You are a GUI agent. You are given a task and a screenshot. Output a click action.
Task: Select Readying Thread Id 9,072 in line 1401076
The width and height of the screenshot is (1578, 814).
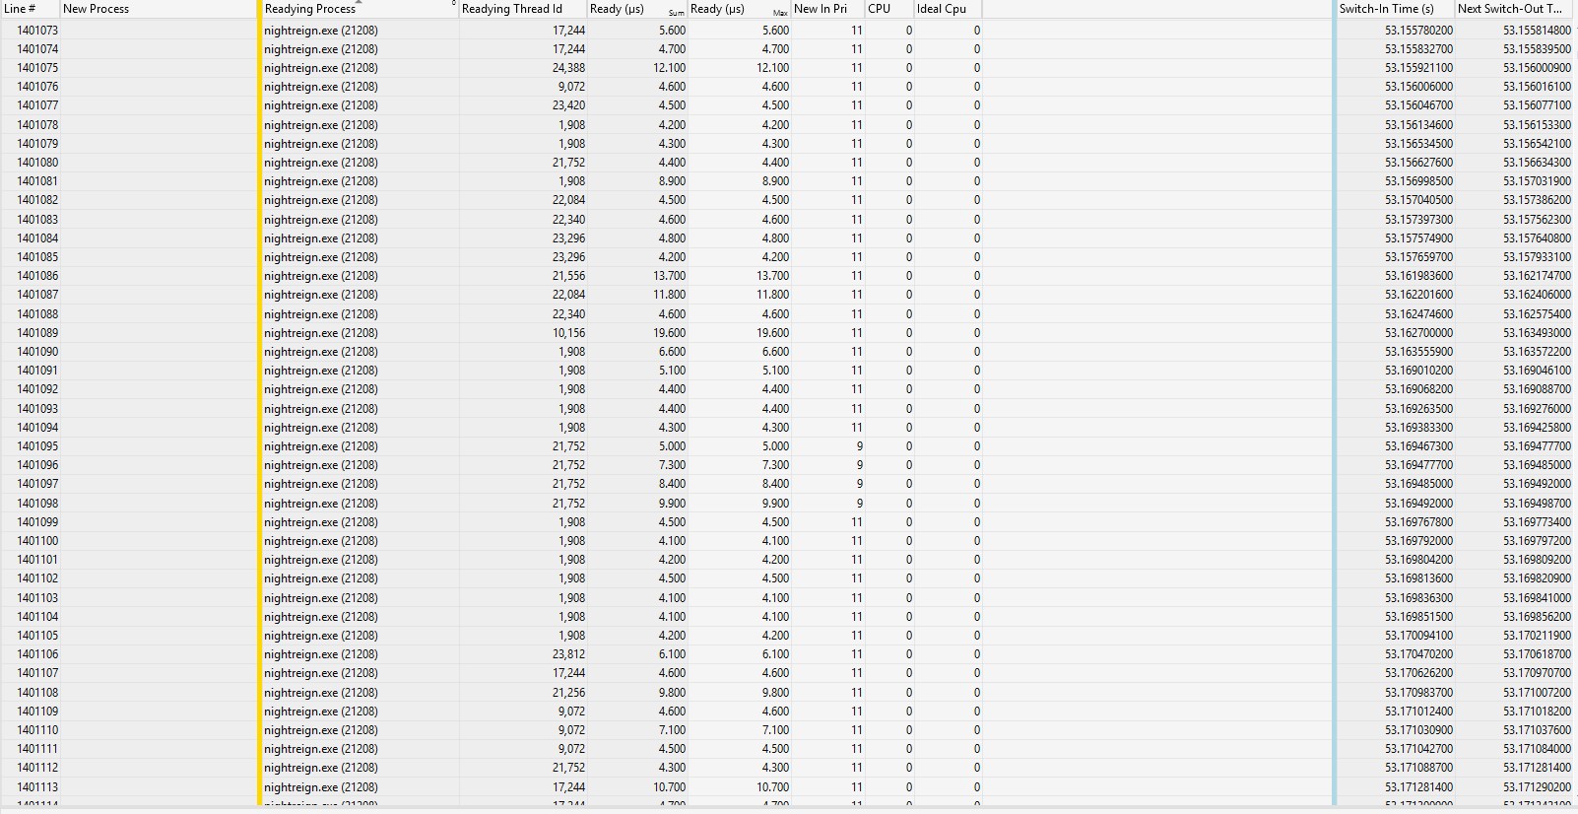tap(571, 87)
